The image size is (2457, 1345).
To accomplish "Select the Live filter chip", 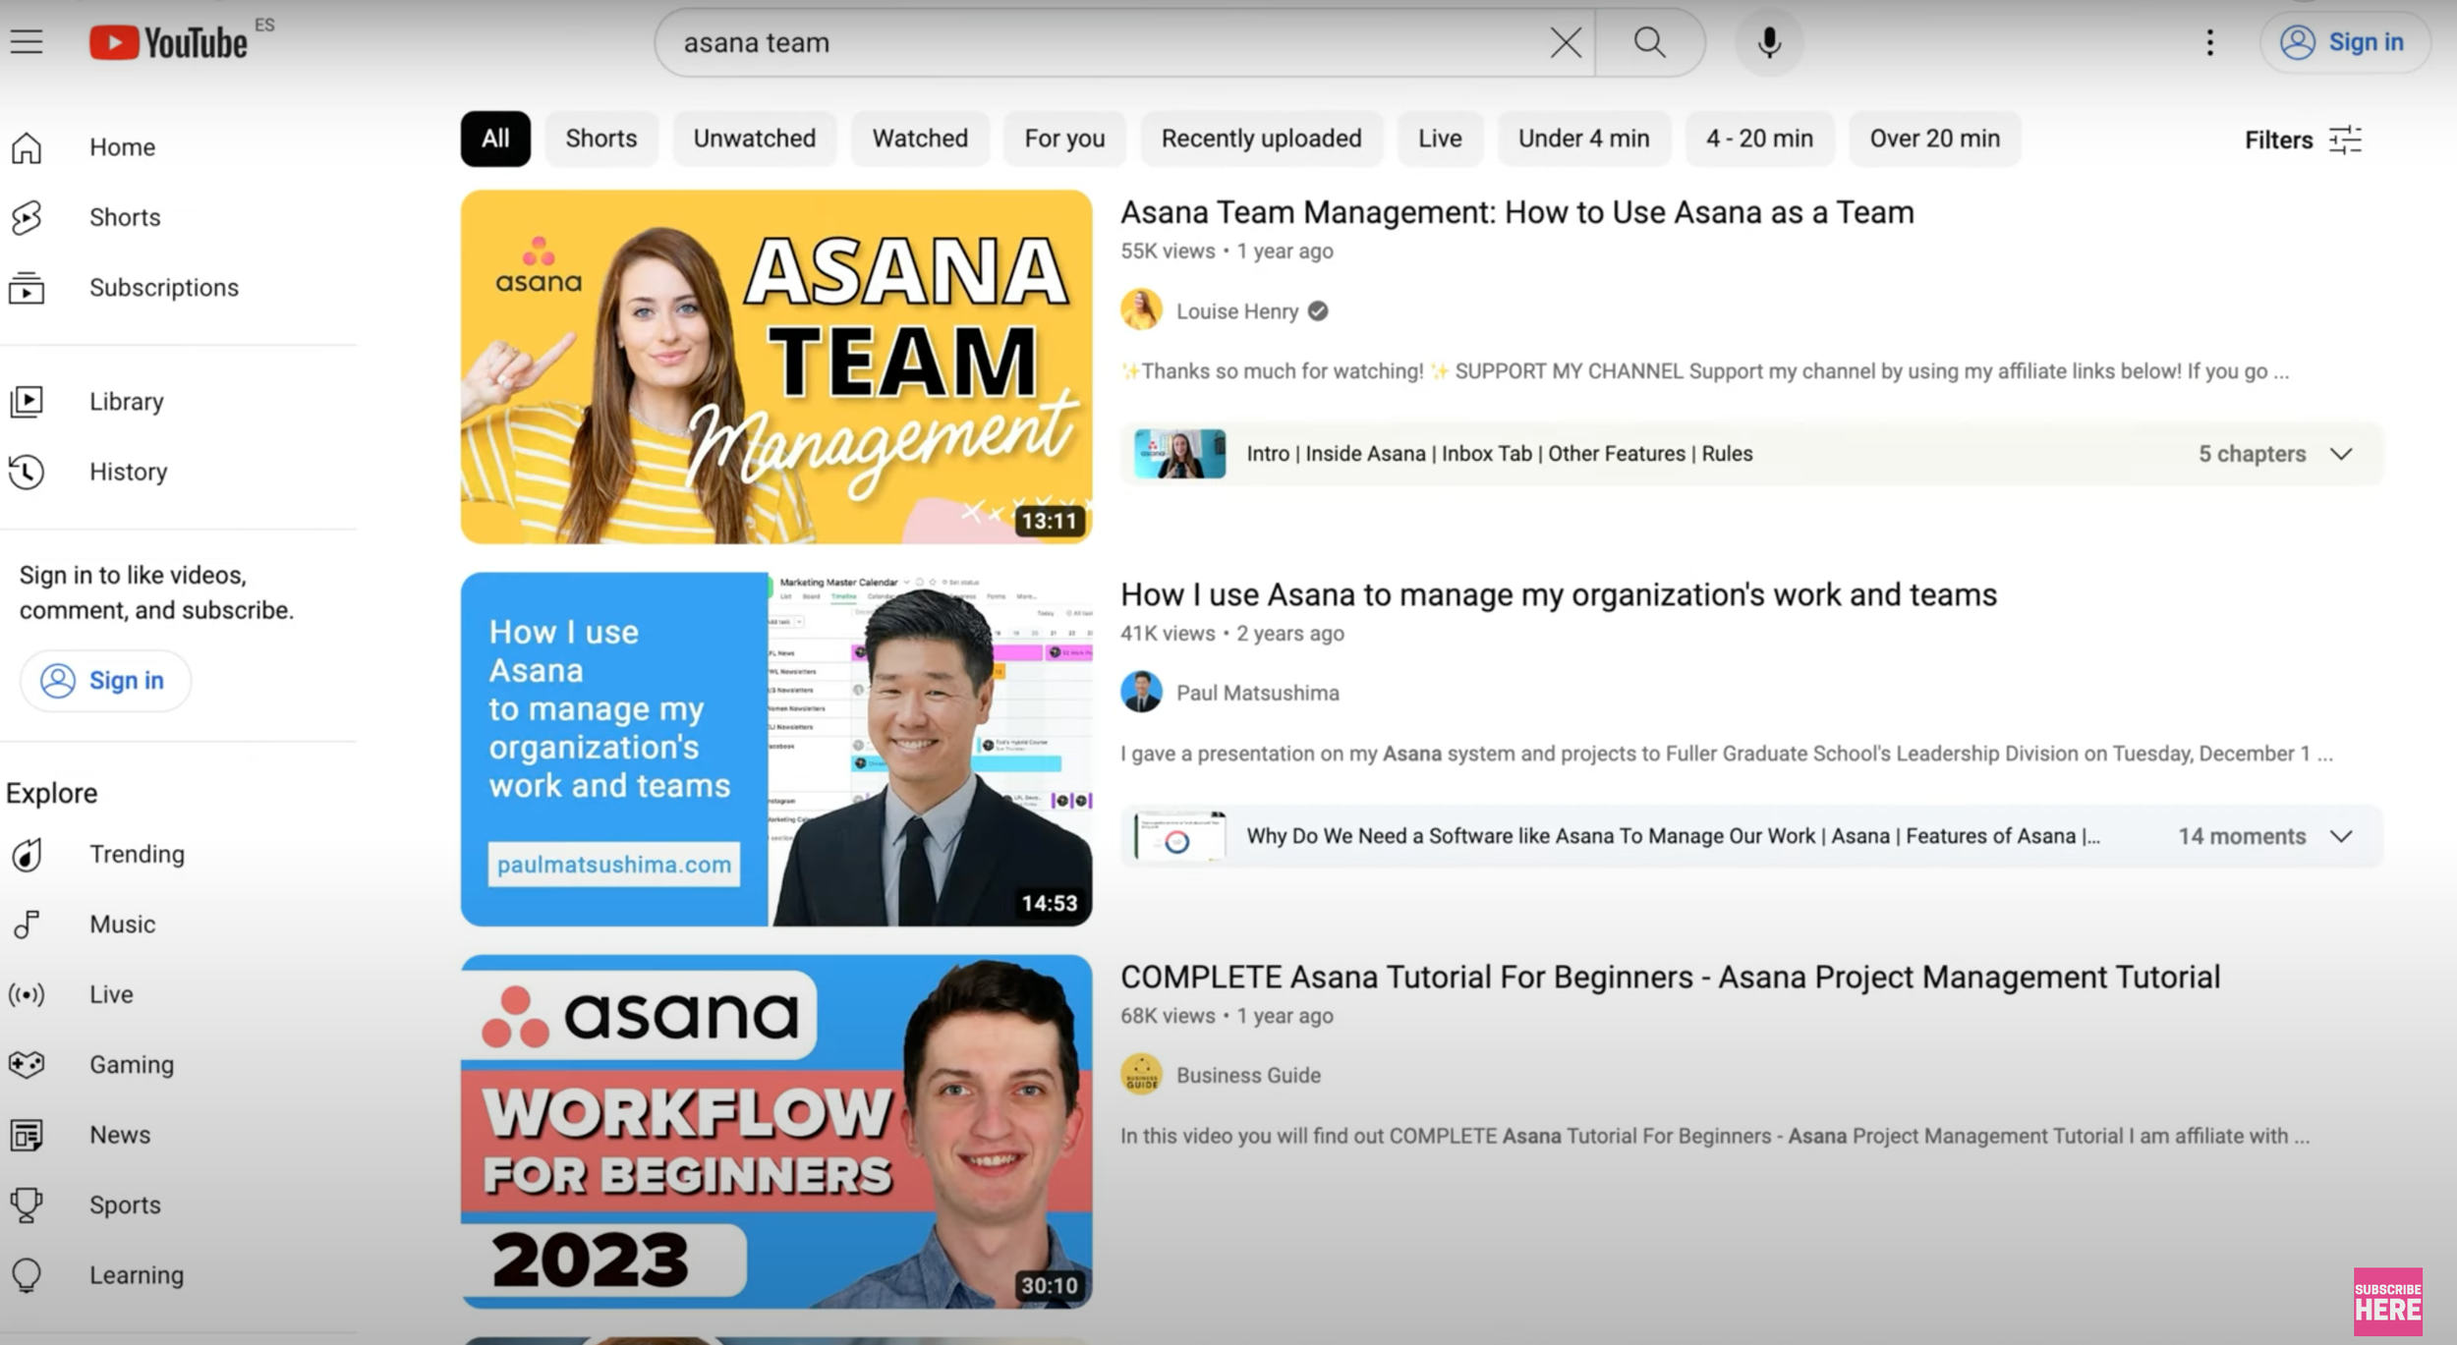I will tap(1440, 139).
